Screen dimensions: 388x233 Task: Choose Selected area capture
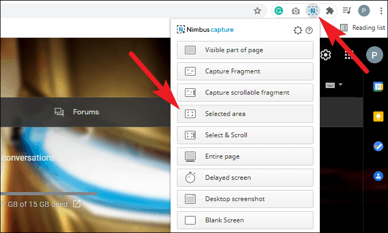[x=245, y=114]
